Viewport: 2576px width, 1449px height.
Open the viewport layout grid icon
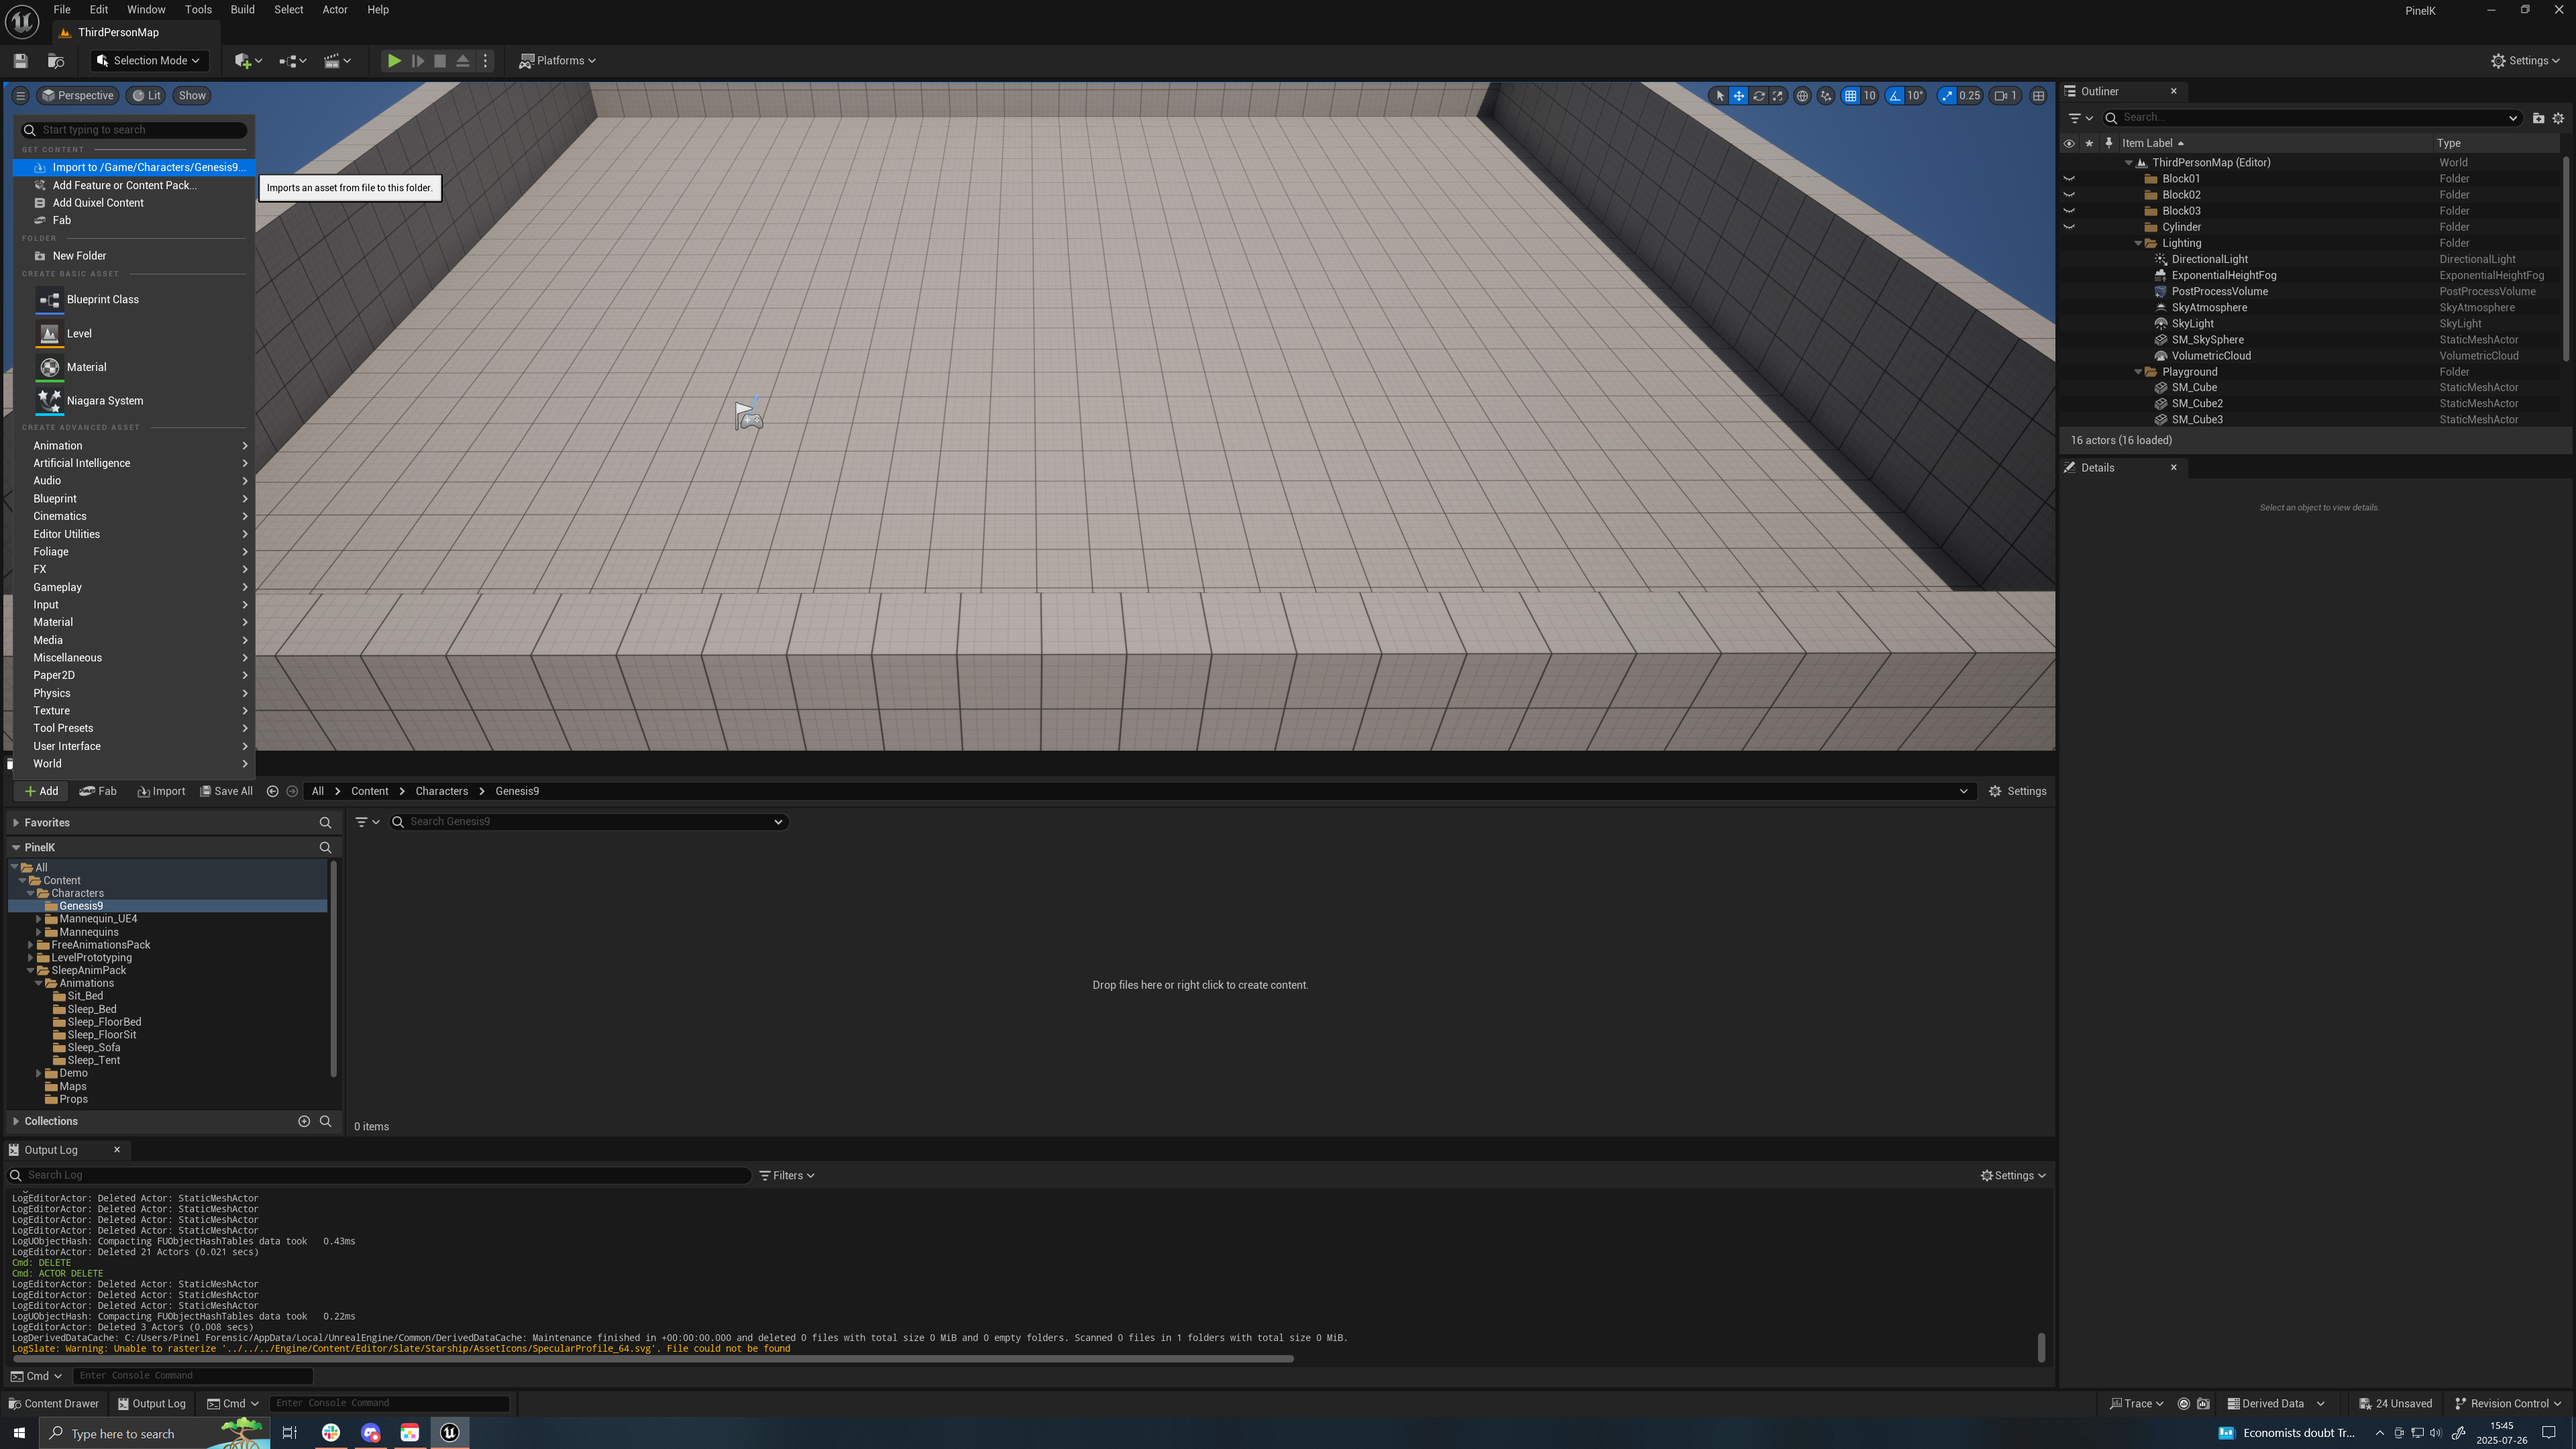click(x=2038, y=96)
